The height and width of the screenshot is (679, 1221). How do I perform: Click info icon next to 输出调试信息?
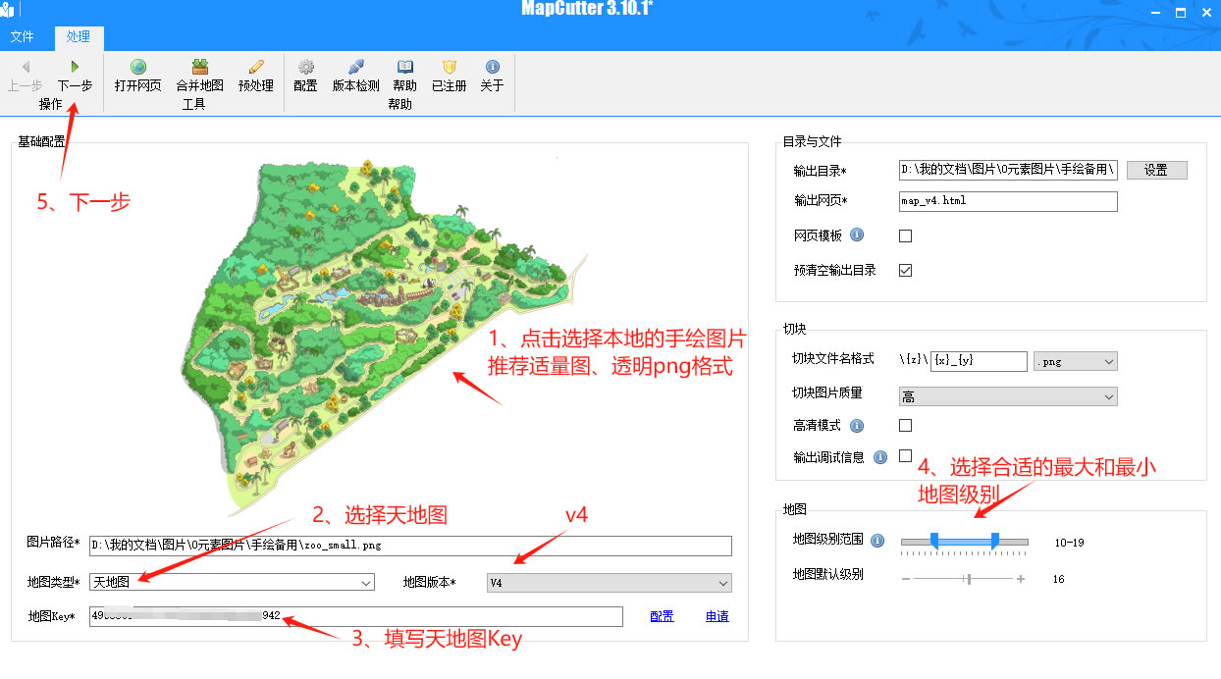(880, 457)
